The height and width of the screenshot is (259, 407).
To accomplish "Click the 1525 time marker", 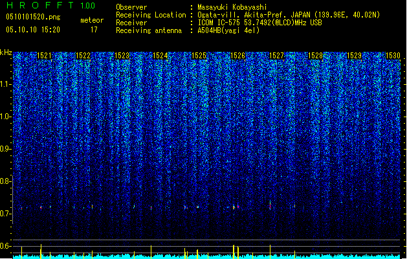I will 199,56.
